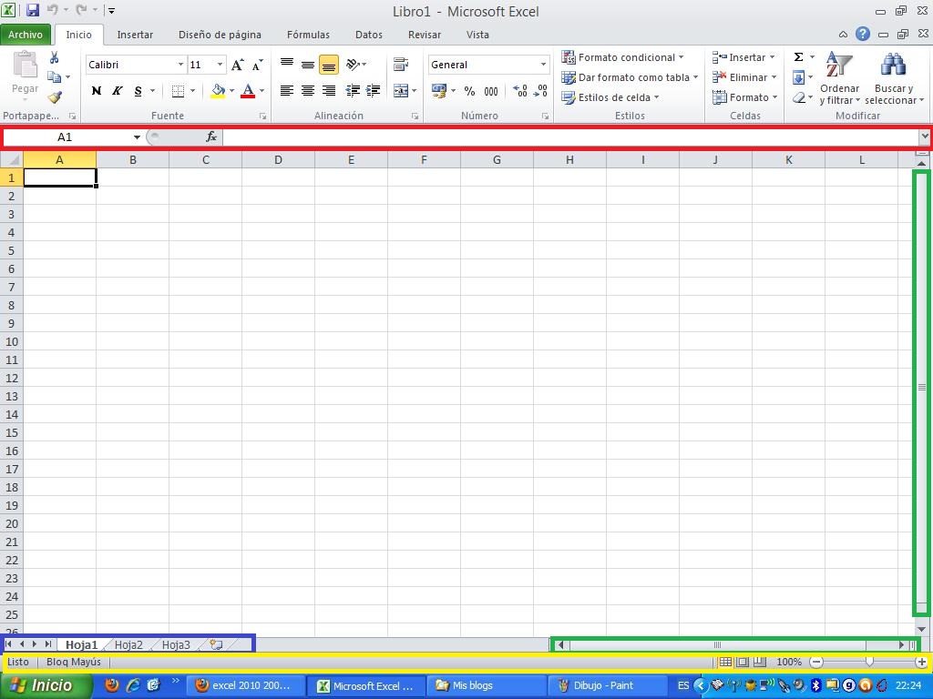Toggle italic formatting with K icon

point(117,91)
